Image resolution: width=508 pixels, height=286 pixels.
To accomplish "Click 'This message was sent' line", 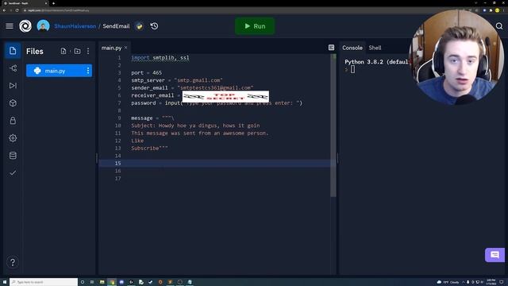I will 200,133.
